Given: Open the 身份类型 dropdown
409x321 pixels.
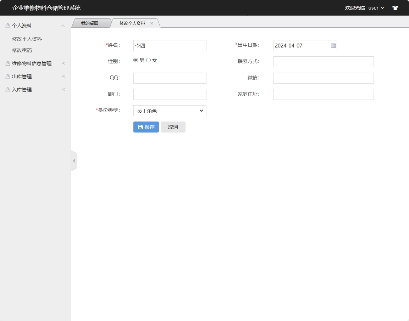Looking at the screenshot, I should coord(170,111).
